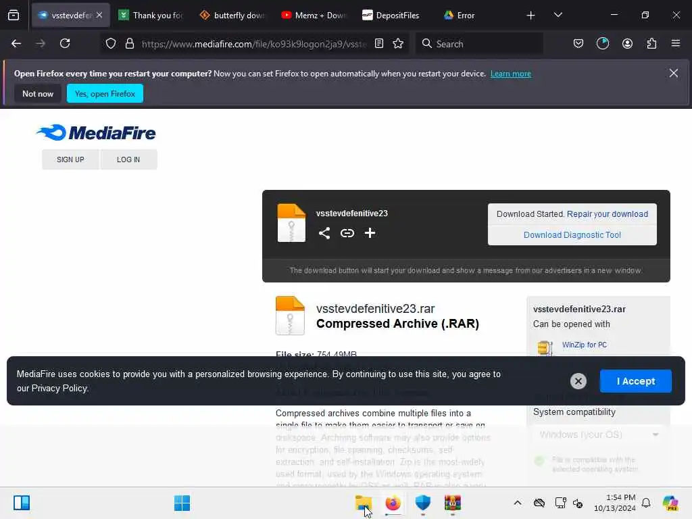
Task: Focus the URL address bar
Action: pos(254,44)
